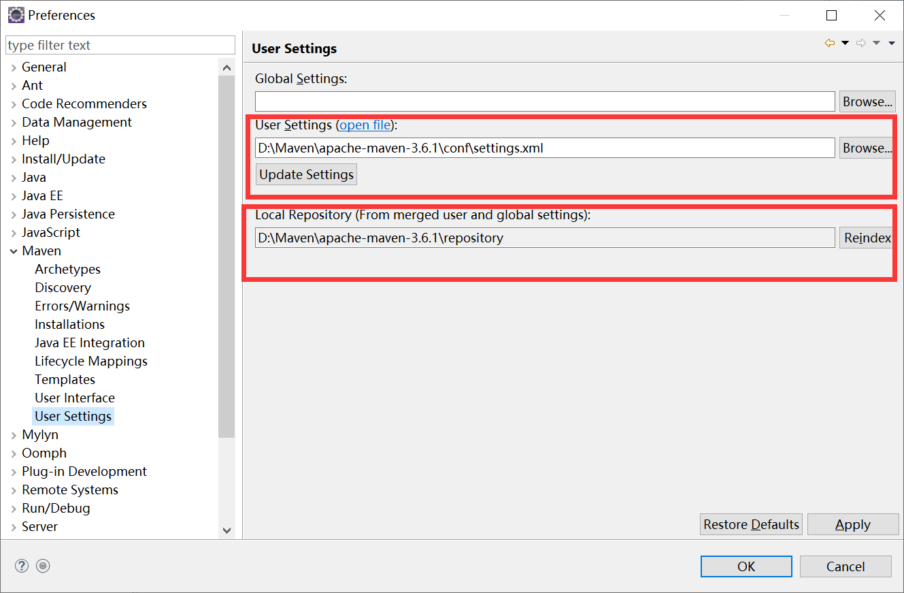The image size is (904, 593).
Task: Open Lifecycle Mappings page
Action: [91, 361]
